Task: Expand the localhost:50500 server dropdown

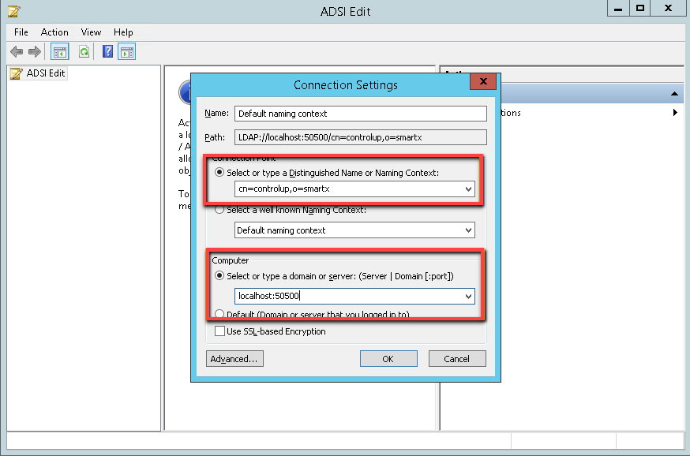Action: (x=468, y=296)
